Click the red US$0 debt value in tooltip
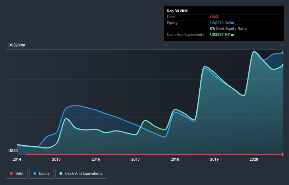Viewport: 289px width, 185px height. pos(215,17)
